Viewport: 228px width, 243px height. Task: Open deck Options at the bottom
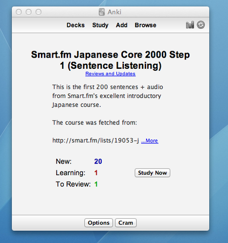(99, 223)
